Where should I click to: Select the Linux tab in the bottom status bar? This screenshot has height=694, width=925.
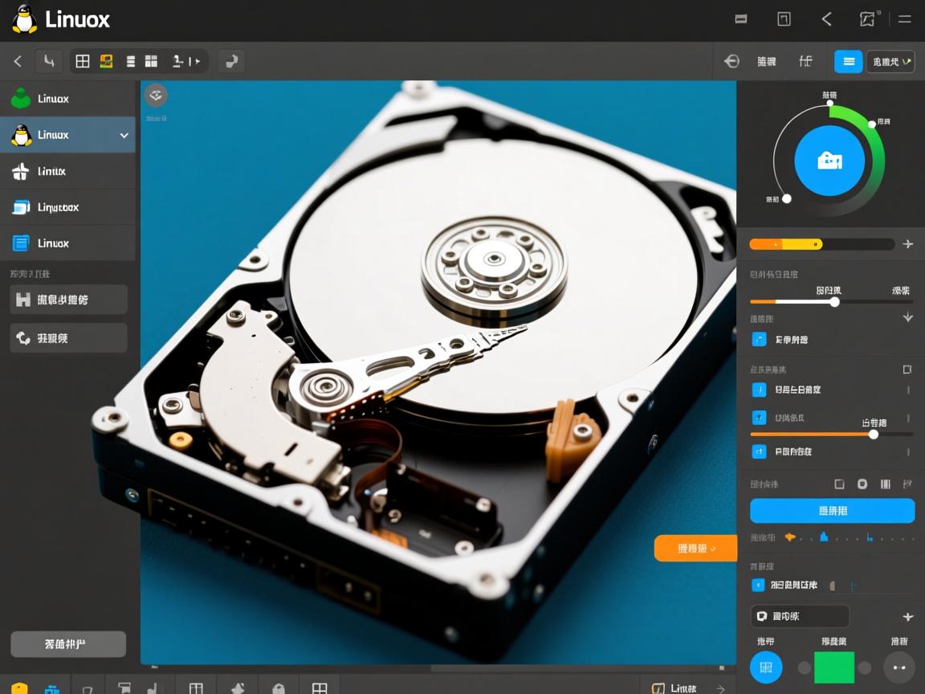point(678,688)
